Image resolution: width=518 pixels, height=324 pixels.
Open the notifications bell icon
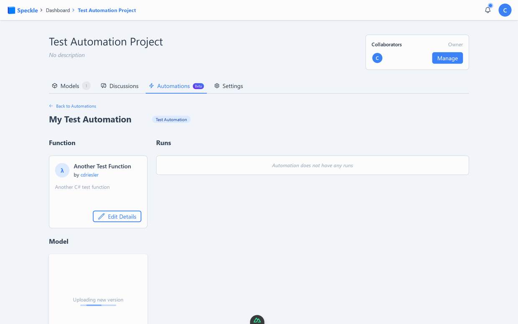[x=488, y=10]
